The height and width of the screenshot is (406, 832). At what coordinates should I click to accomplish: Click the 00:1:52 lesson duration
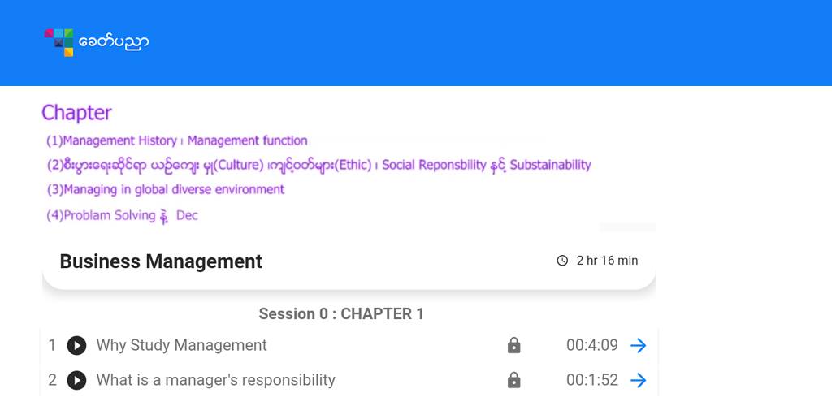(592, 380)
